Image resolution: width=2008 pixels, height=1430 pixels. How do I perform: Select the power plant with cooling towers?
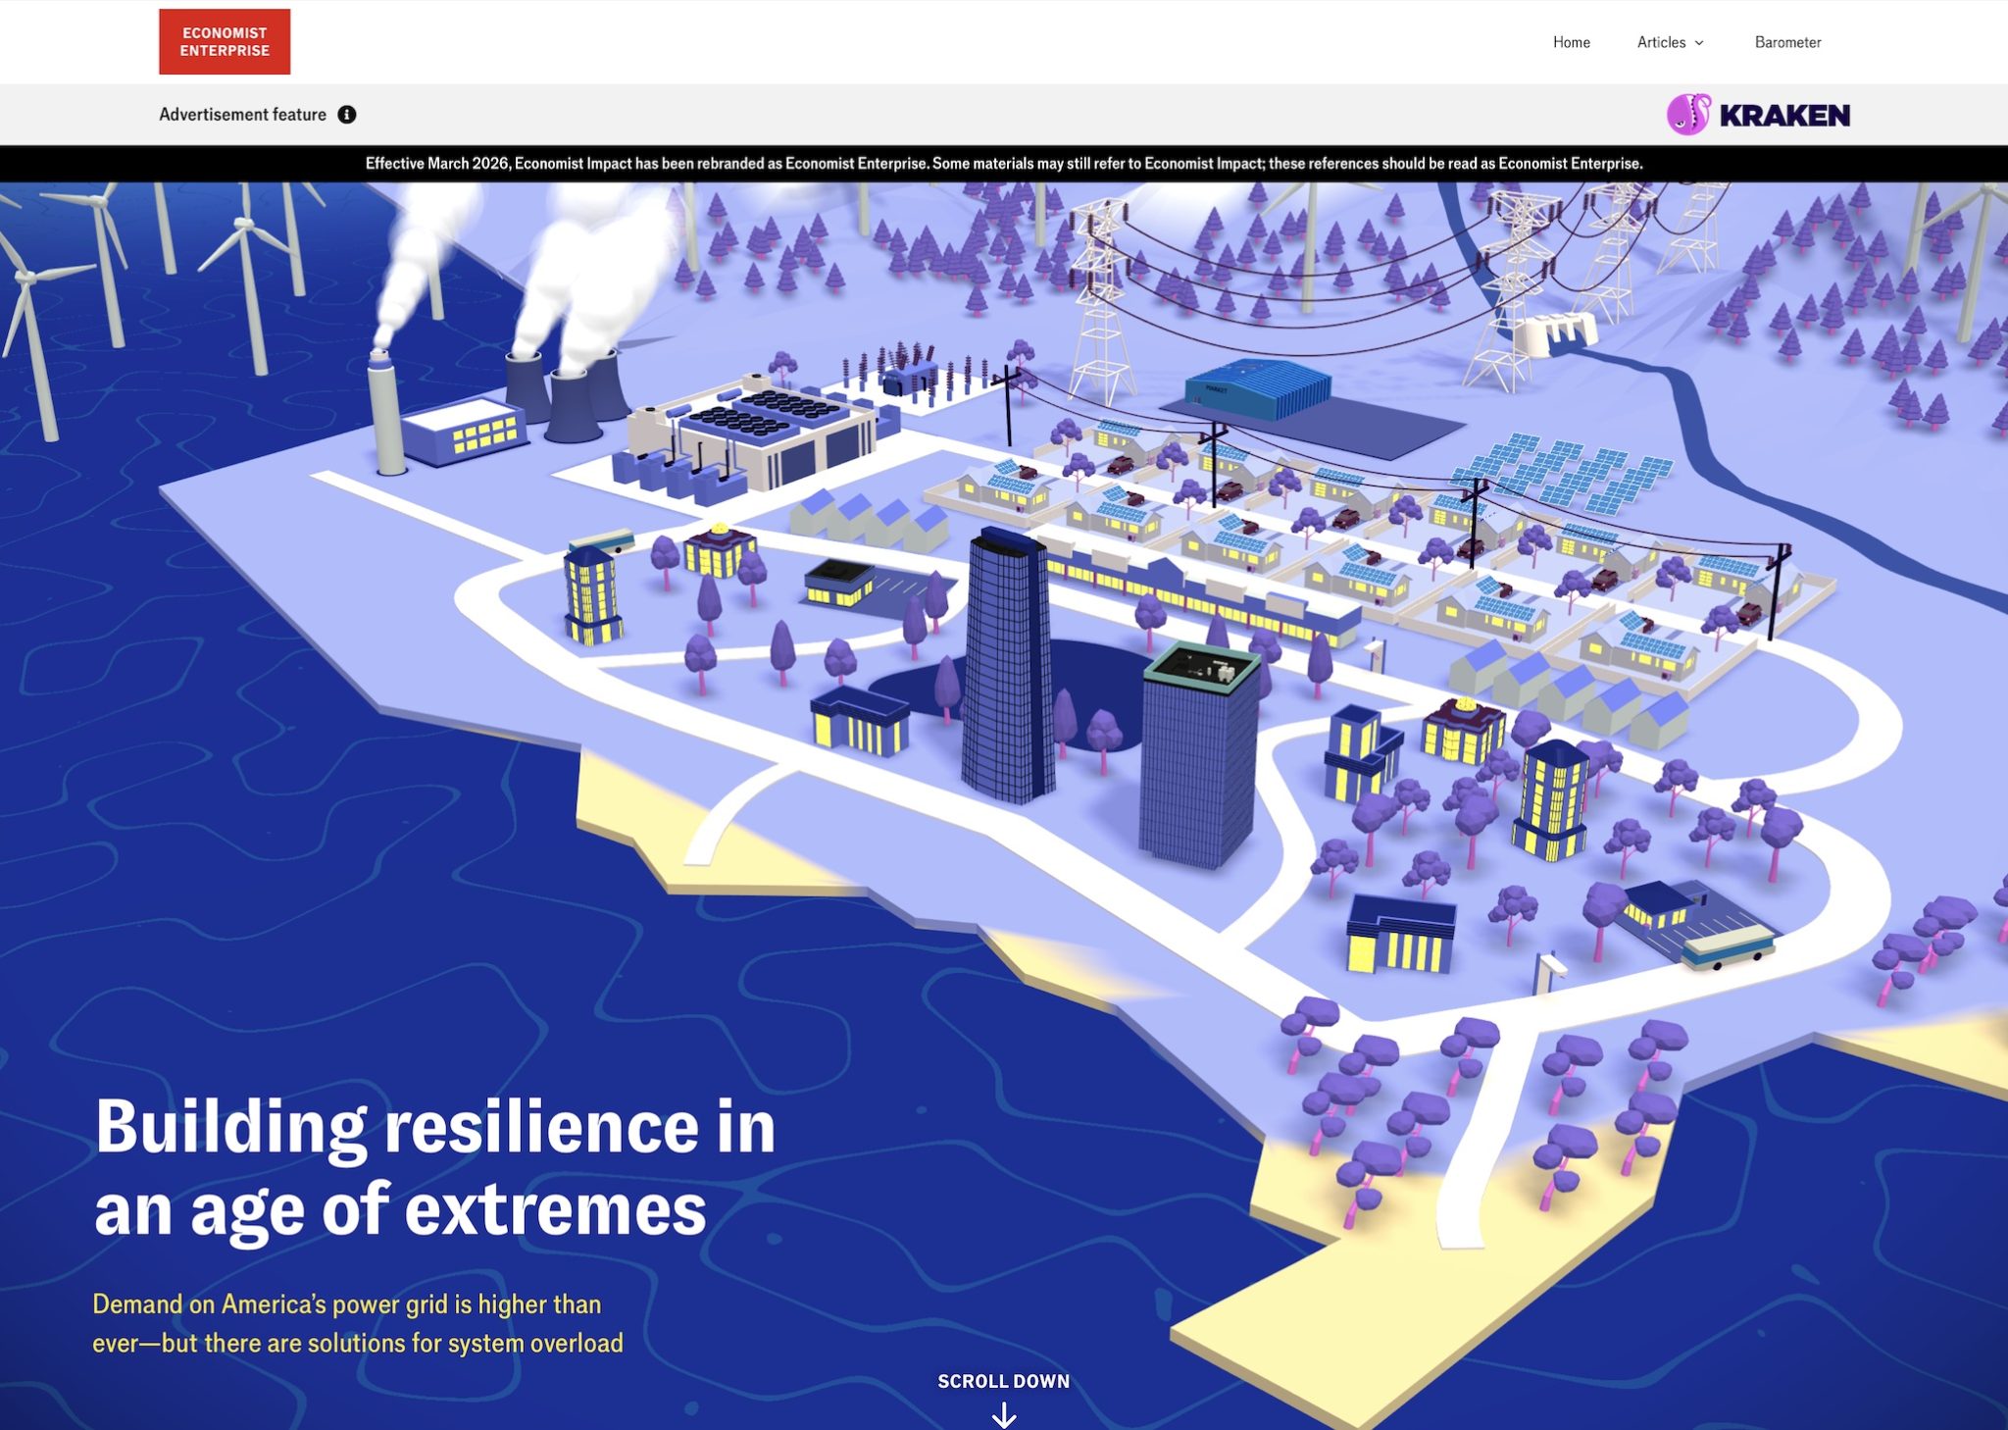(x=500, y=412)
